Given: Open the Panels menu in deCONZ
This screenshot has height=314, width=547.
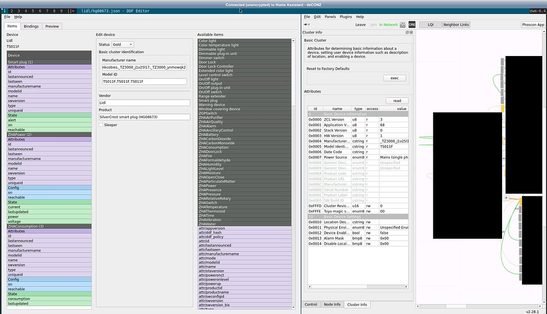Looking at the screenshot, I should tap(330, 16).
